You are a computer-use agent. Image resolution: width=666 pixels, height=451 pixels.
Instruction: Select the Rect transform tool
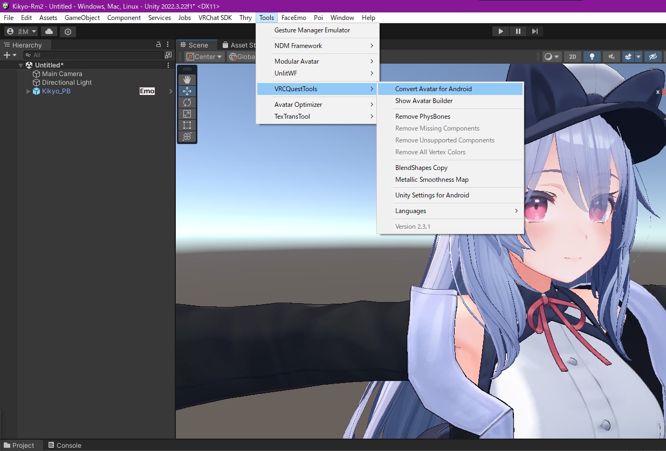(187, 125)
